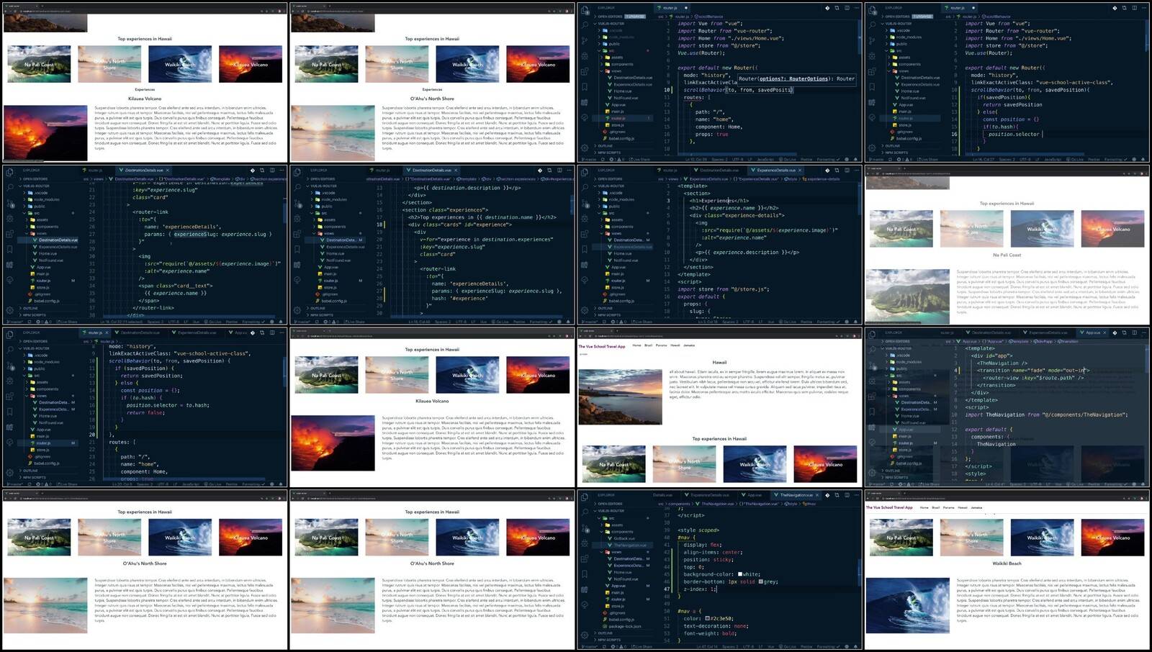This screenshot has width=1152, height=652.
Task: Click Home nav link on Hawaii page frame
Action: [636, 345]
